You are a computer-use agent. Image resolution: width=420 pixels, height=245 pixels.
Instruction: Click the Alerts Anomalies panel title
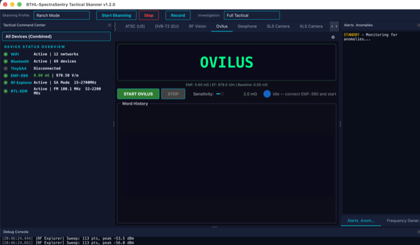click(x=358, y=25)
